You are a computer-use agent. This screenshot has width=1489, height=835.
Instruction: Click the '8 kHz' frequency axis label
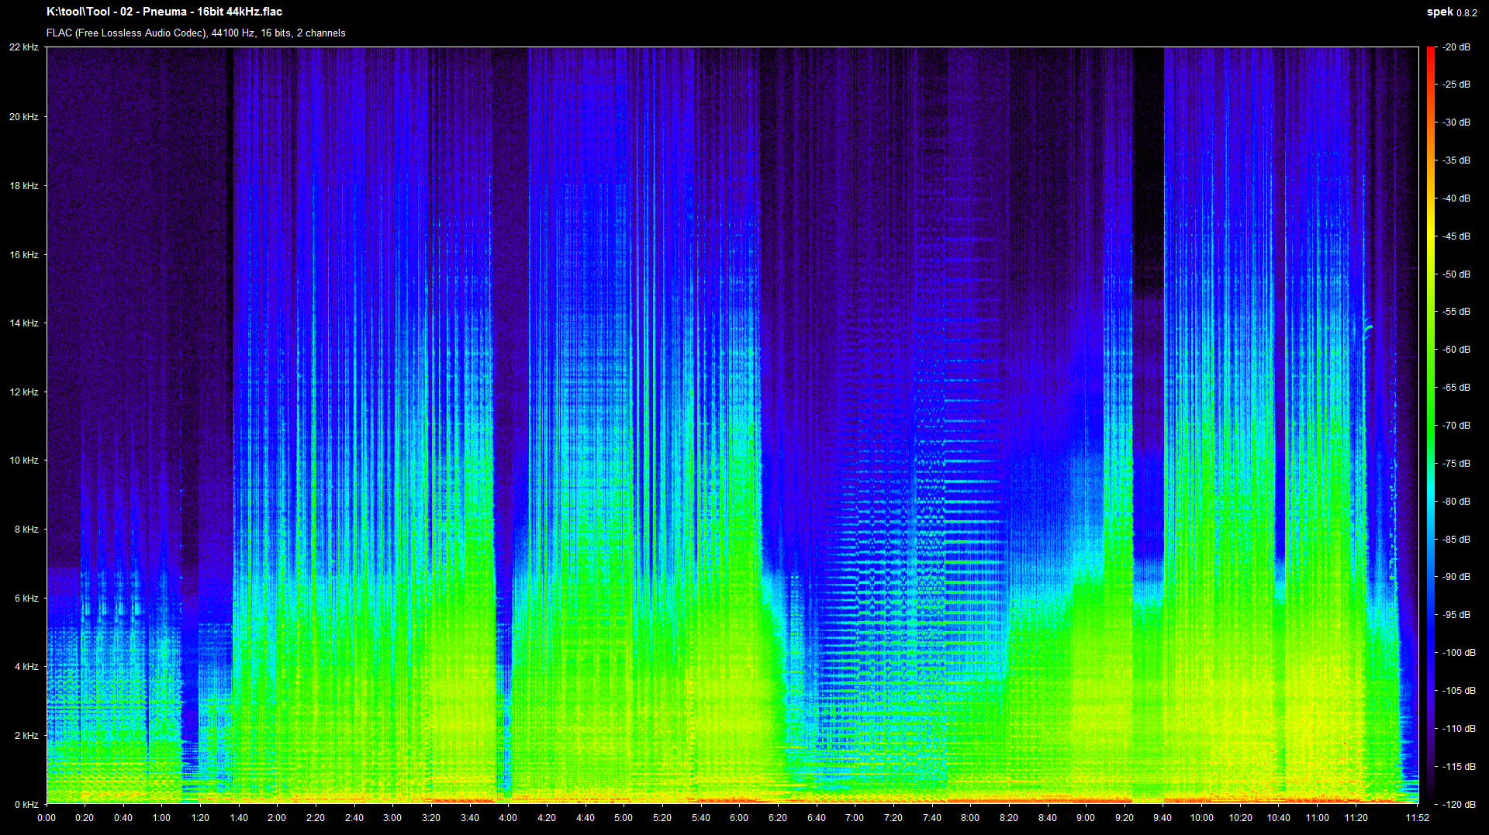tap(26, 530)
